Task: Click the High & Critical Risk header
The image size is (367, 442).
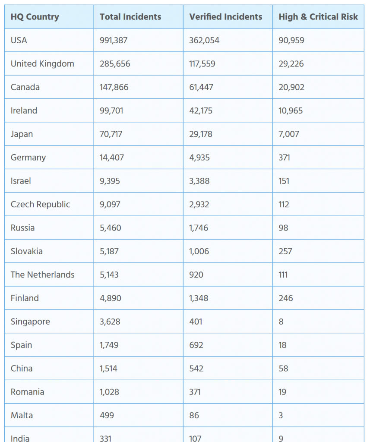Action: point(318,17)
